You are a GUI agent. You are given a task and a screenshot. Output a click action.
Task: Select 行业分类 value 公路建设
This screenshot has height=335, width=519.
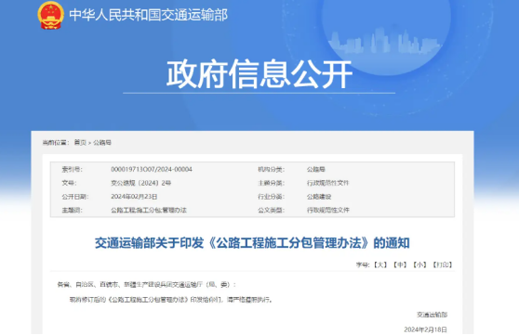[x=319, y=197]
